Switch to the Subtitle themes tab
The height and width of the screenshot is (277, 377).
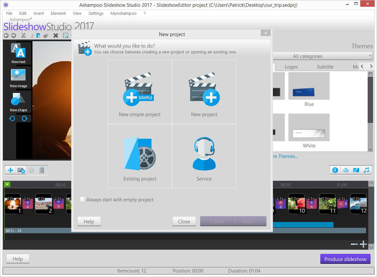[325, 67]
